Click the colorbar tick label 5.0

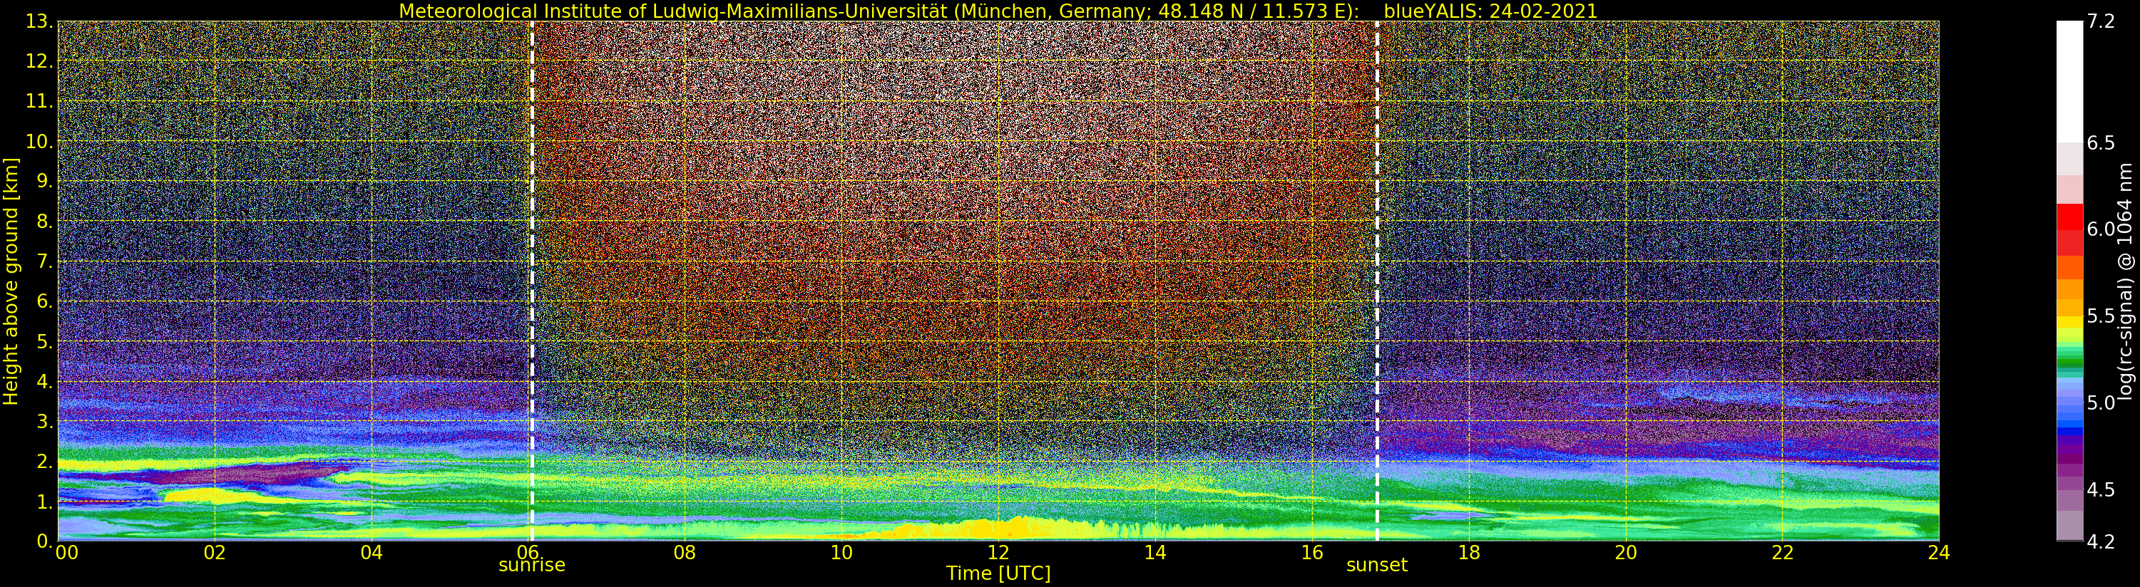click(x=2101, y=402)
